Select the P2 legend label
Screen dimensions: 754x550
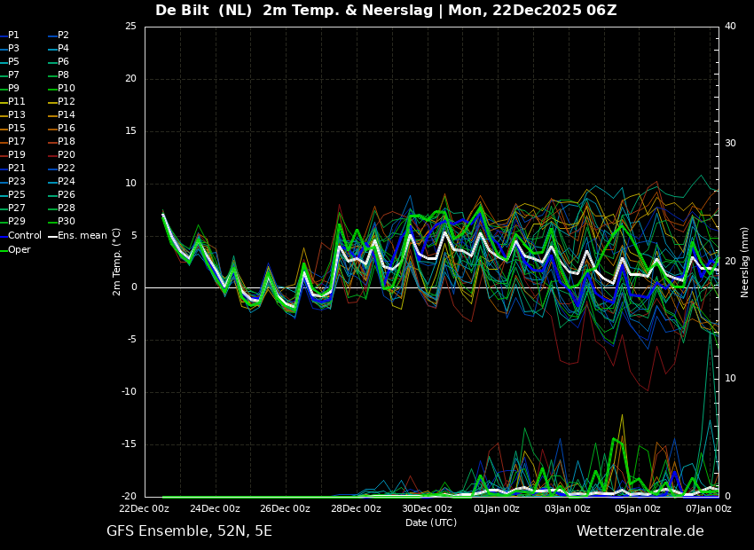tap(63, 35)
